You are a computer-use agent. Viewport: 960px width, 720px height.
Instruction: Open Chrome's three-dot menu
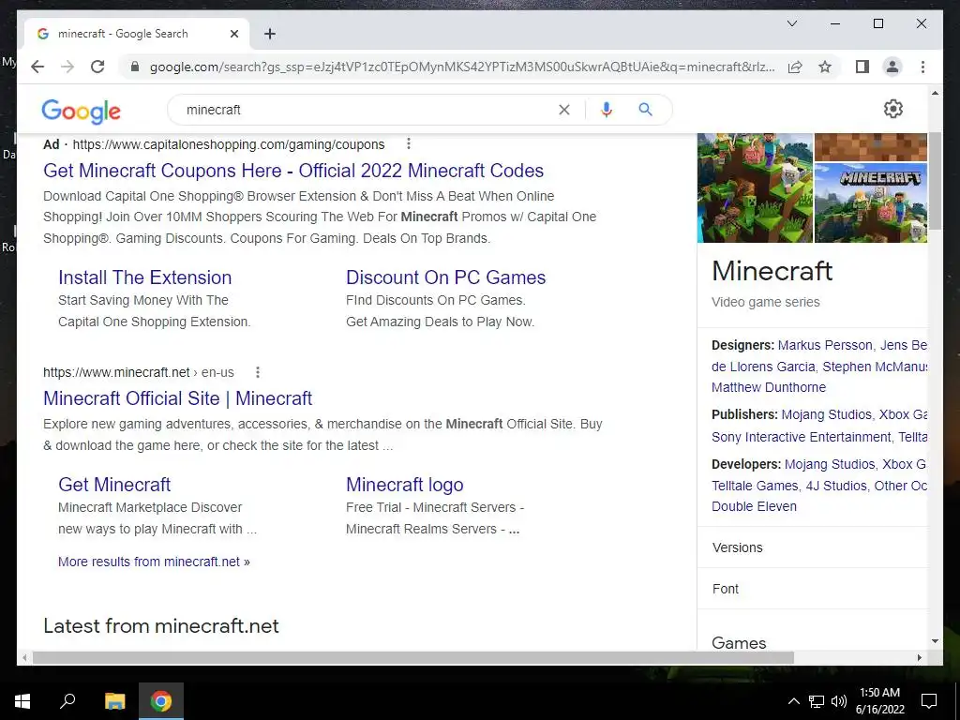click(922, 67)
